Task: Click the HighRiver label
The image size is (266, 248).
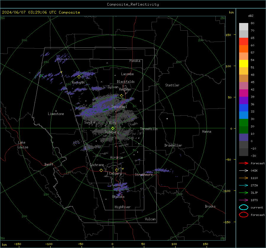Action: click(x=123, y=207)
